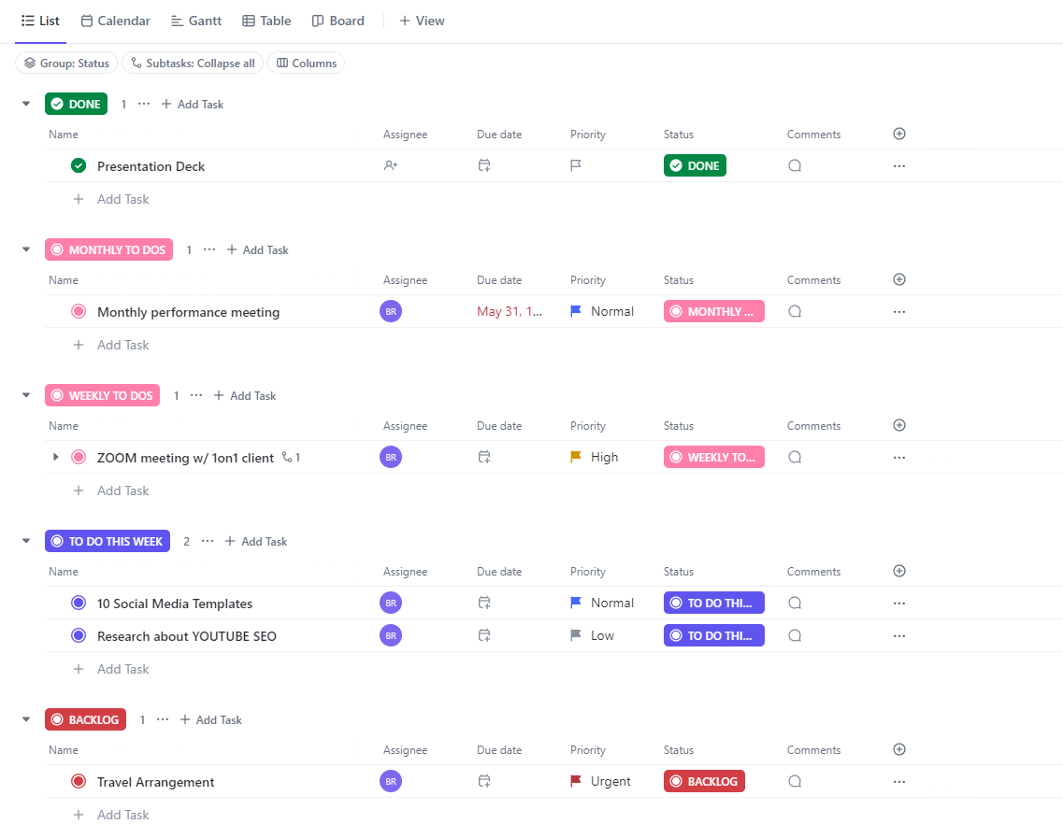Open more options for Research about YOUTUBE SEO

click(899, 635)
